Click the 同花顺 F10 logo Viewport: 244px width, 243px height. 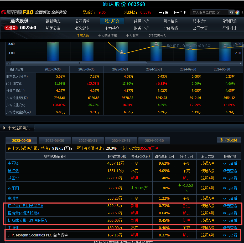click(x=17, y=12)
